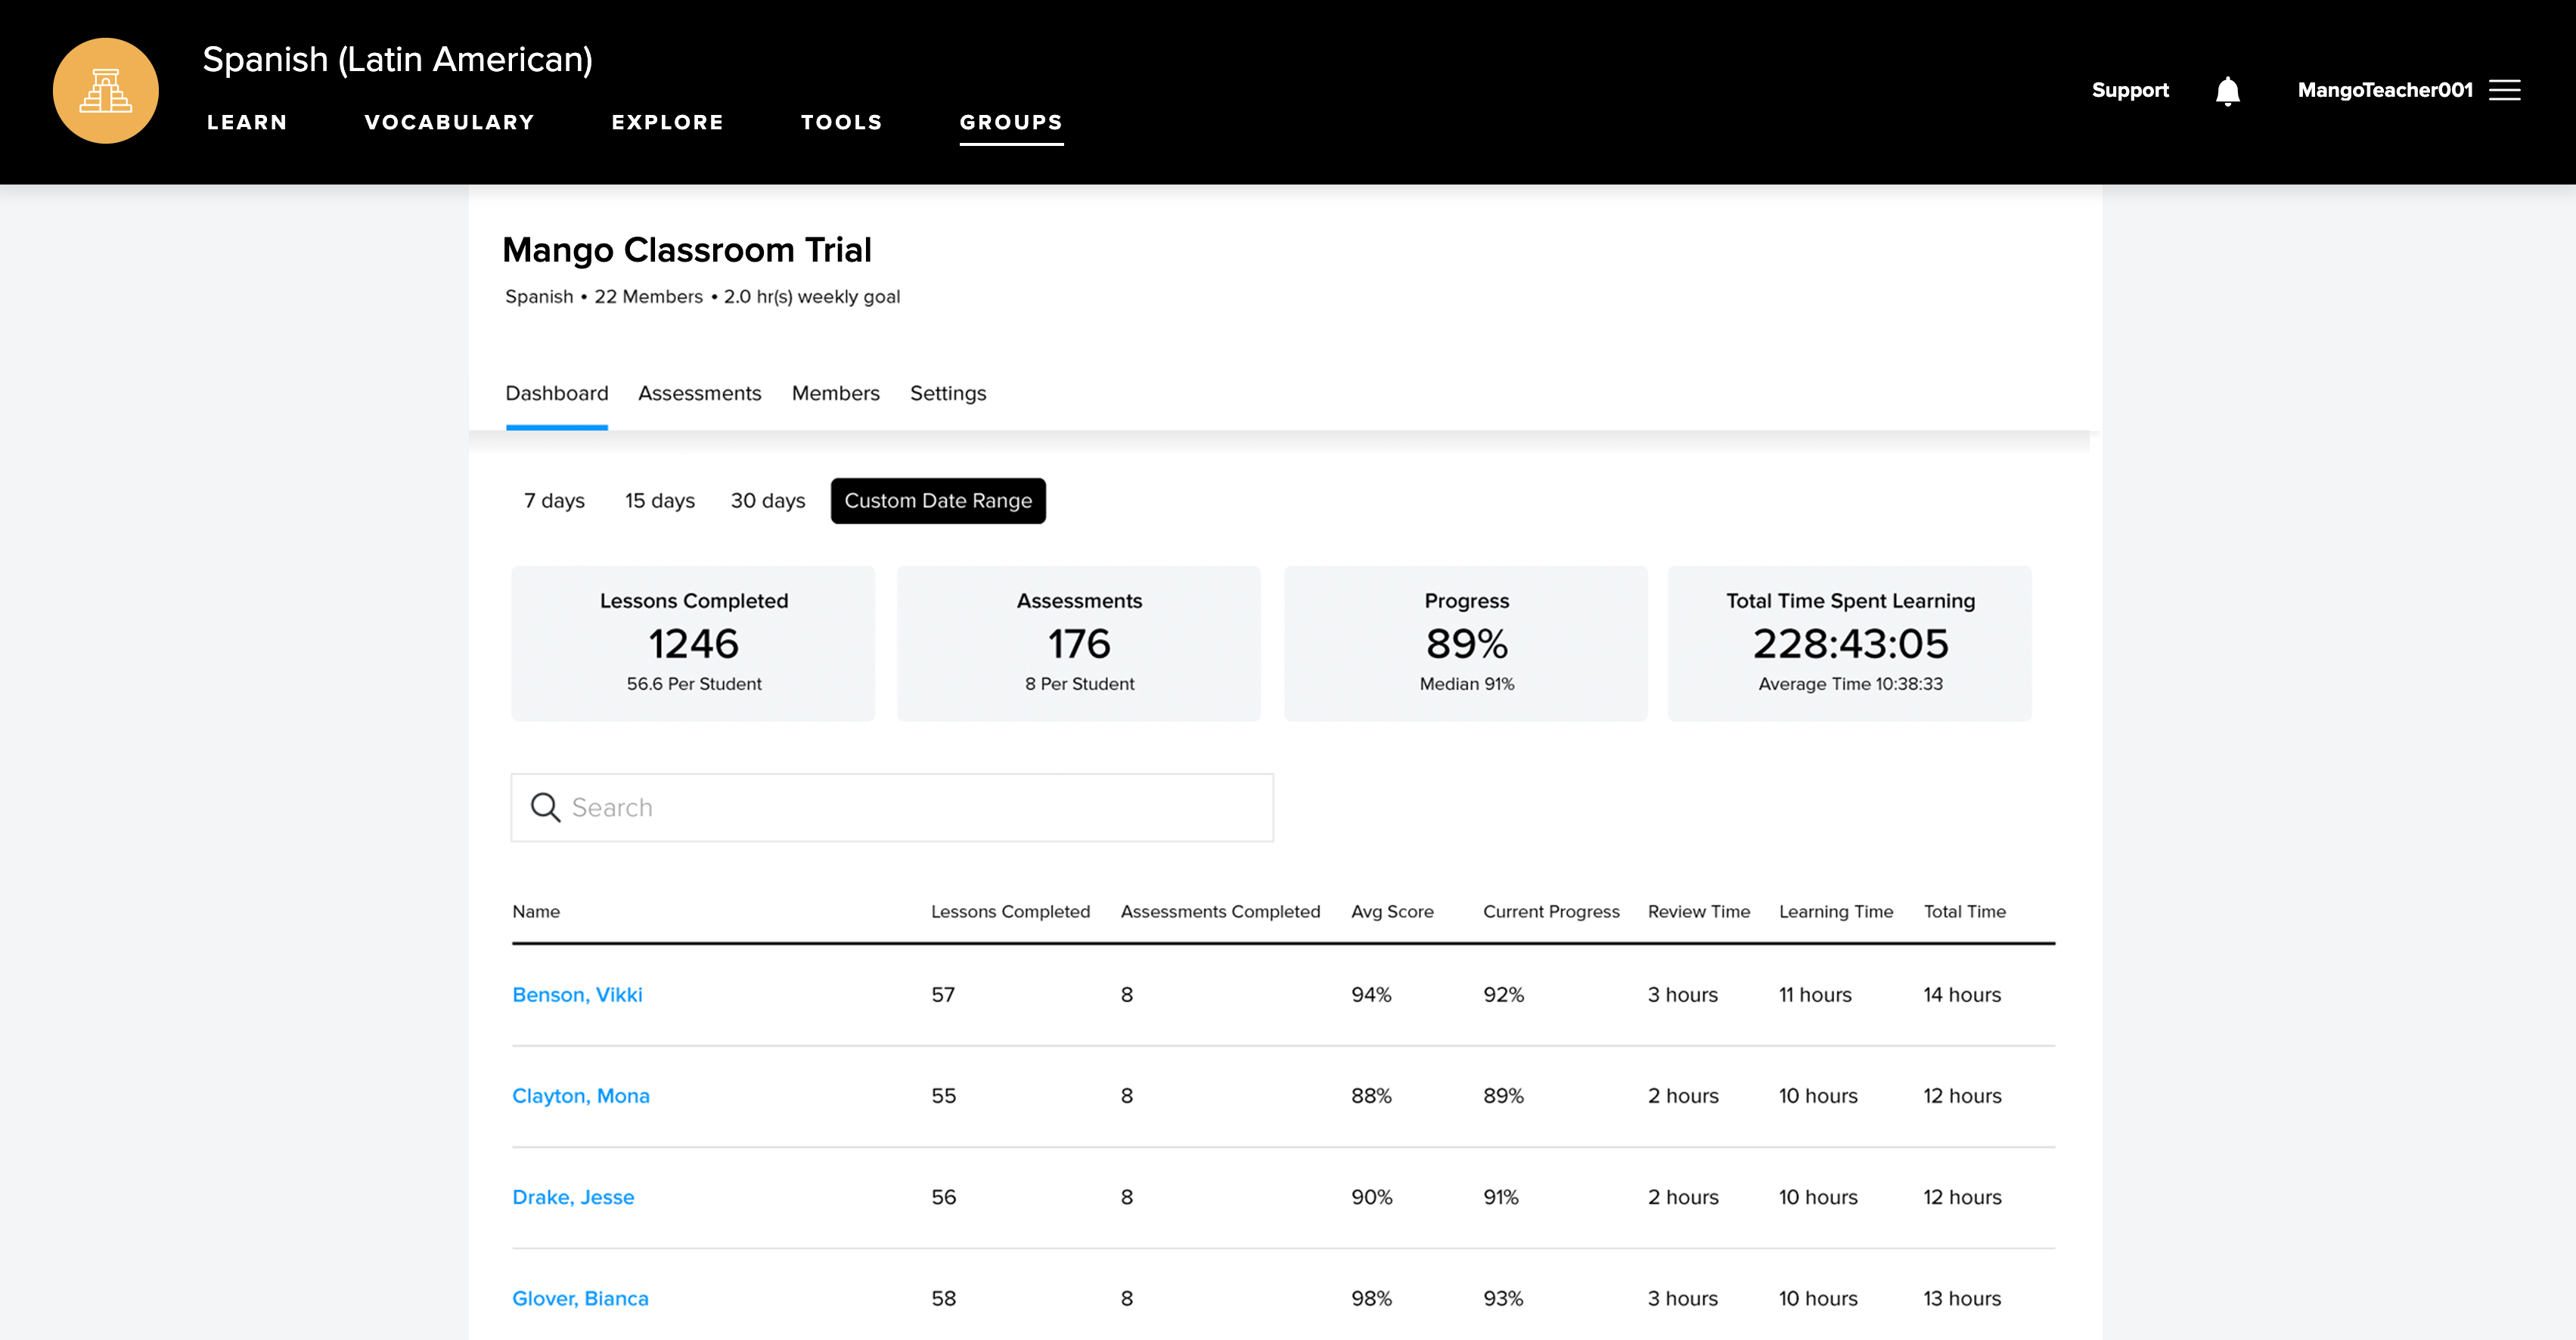Click Benson's 14 hours total time
Screen dimensions: 2576x1340
[x=1961, y=994]
